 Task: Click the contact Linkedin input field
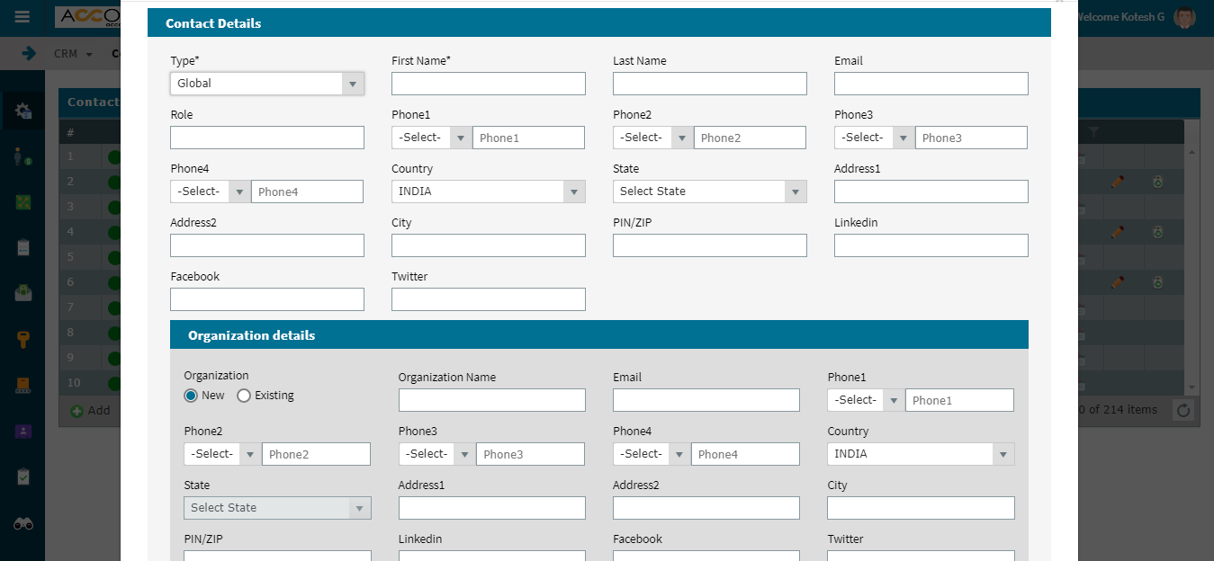pos(931,245)
